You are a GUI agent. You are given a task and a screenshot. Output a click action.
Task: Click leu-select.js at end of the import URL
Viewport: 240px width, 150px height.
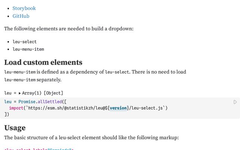147,108
